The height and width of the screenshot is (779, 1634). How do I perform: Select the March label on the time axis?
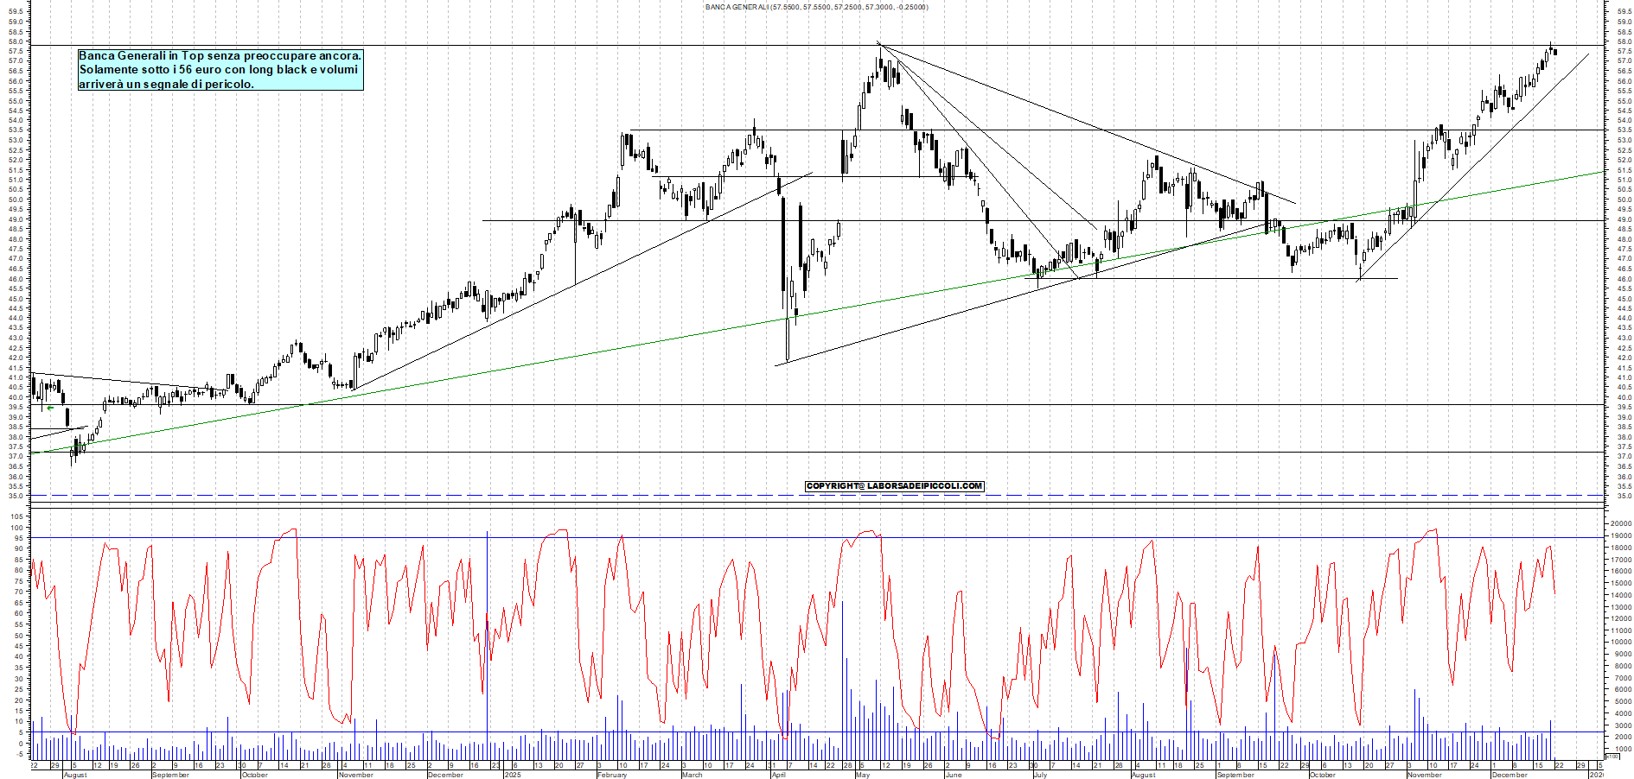pyautogui.click(x=692, y=775)
